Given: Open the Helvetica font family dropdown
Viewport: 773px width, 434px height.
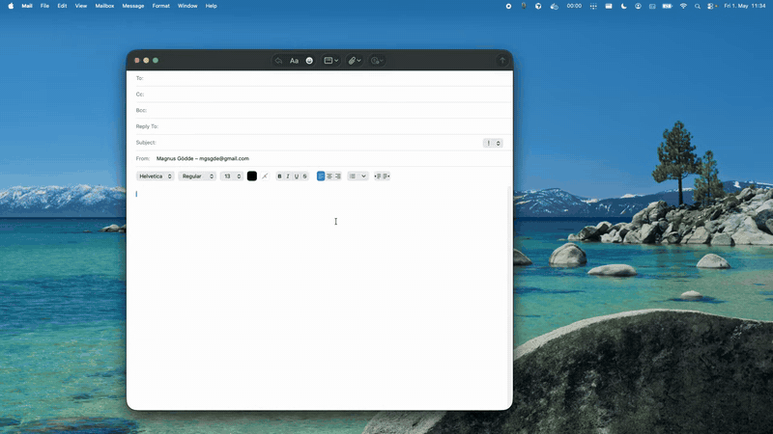Looking at the screenshot, I should click(x=155, y=176).
